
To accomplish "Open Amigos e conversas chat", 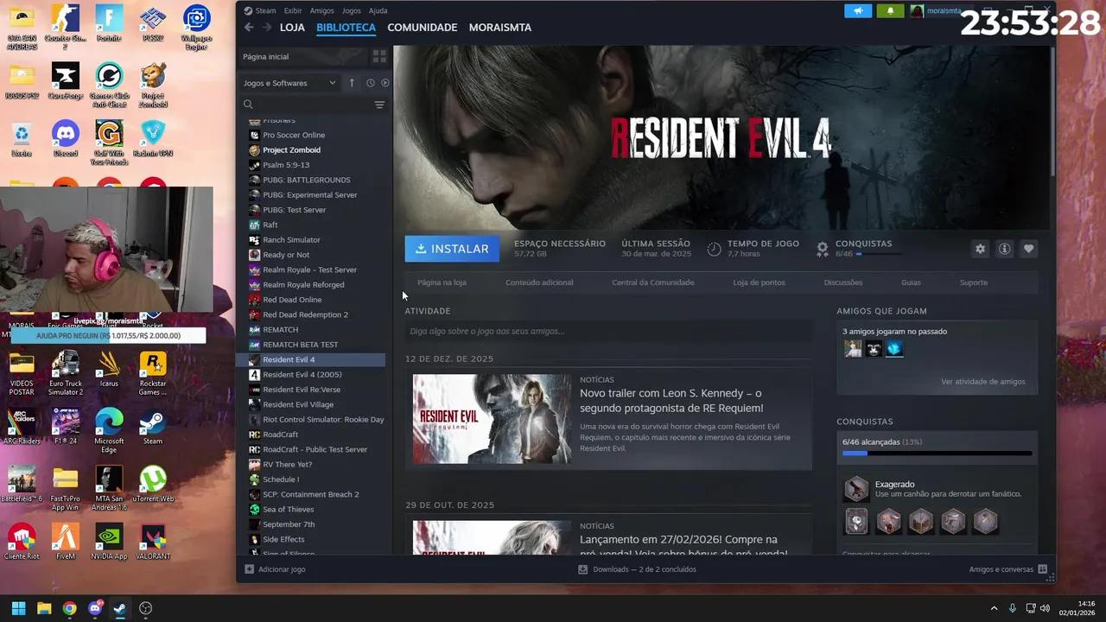I will coord(1007,569).
